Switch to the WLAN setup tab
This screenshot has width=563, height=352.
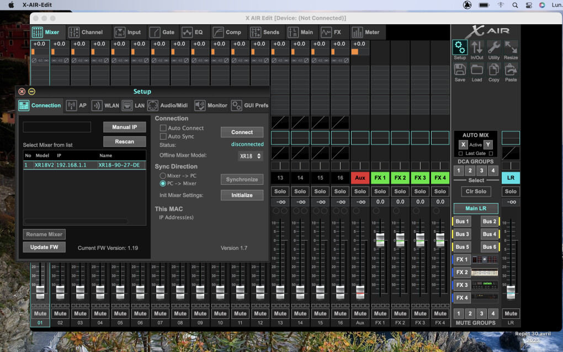point(105,105)
